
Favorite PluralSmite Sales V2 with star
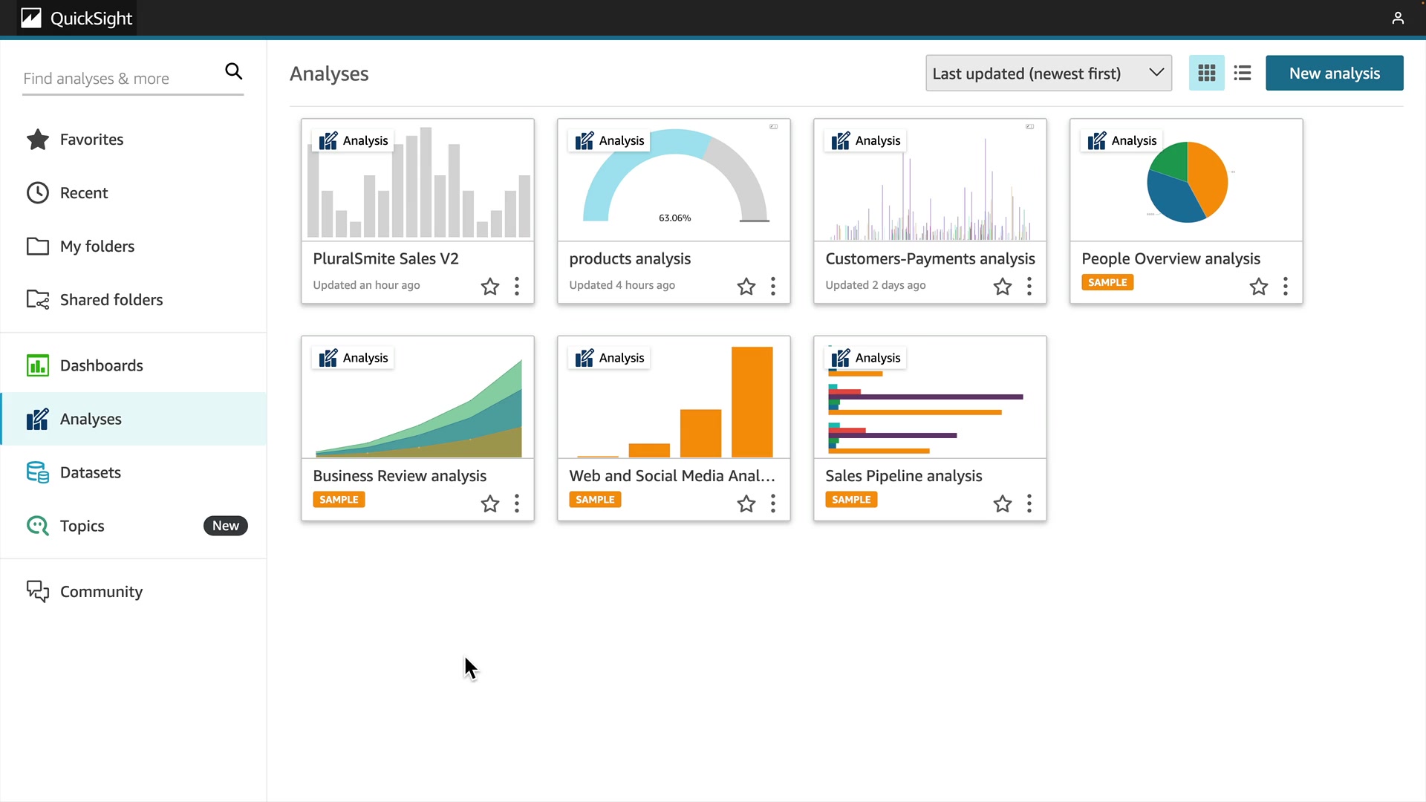pos(489,287)
